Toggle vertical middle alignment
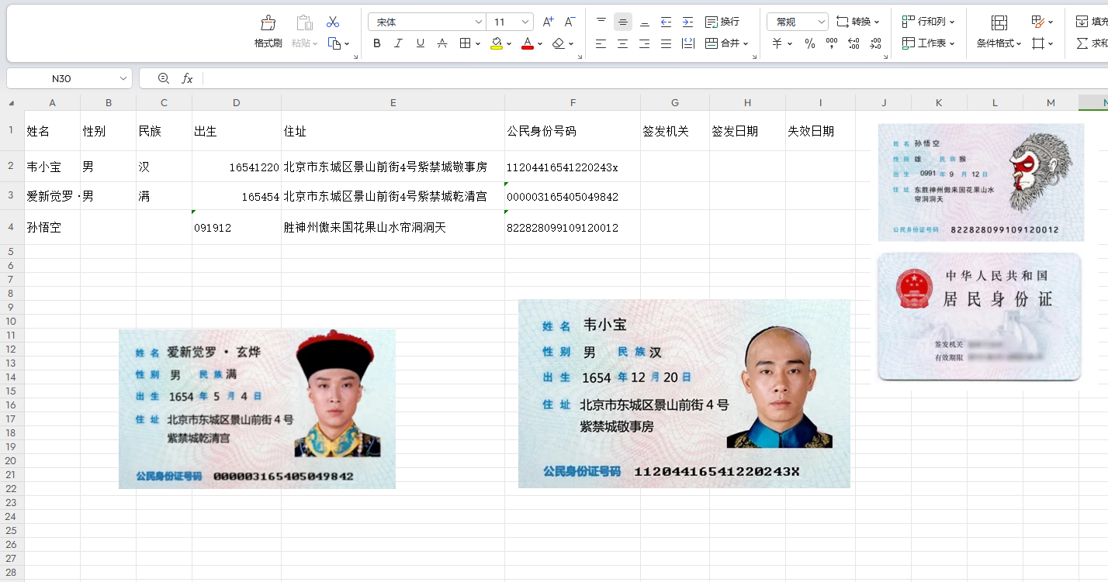 coord(622,22)
